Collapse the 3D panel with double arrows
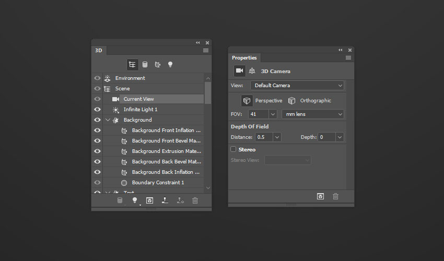This screenshot has height=261, width=444. (198, 43)
